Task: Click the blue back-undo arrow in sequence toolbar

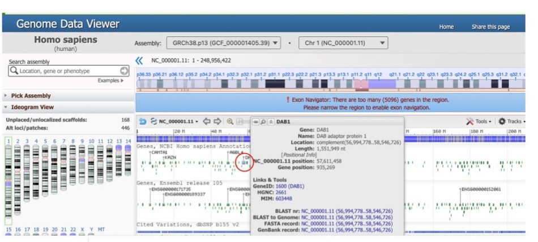Action: [x=142, y=121]
